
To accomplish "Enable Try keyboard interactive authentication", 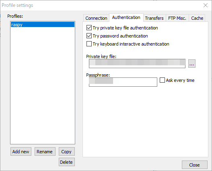I will tap(89, 44).
